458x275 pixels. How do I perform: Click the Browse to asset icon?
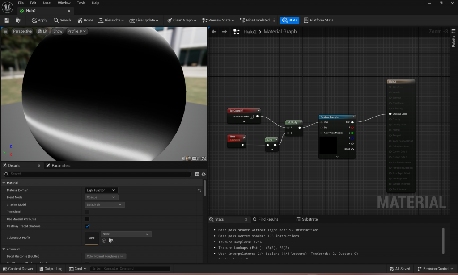click(x=19, y=20)
